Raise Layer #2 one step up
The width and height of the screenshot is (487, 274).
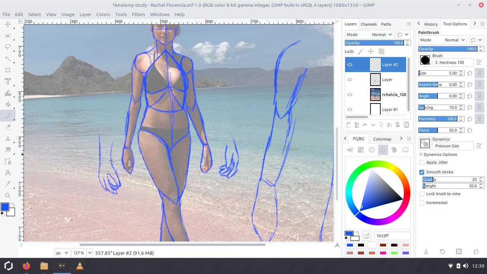(364, 125)
